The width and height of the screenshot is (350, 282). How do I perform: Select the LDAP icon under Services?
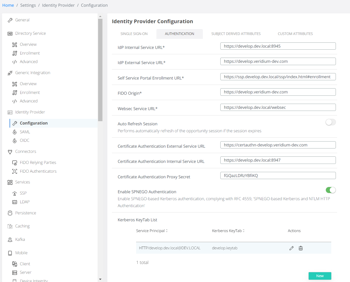click(x=15, y=202)
